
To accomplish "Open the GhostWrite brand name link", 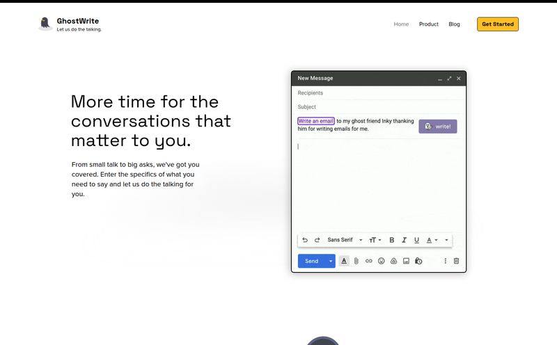I will [x=78, y=21].
